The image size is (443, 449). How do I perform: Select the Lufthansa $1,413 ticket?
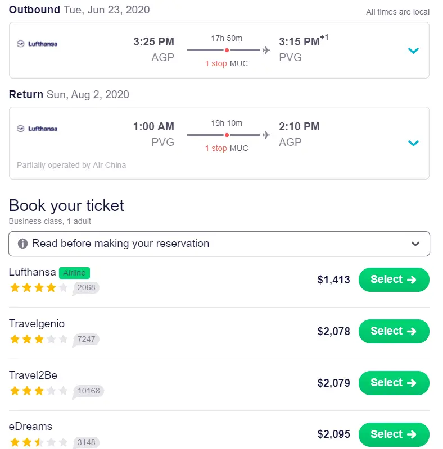(394, 280)
